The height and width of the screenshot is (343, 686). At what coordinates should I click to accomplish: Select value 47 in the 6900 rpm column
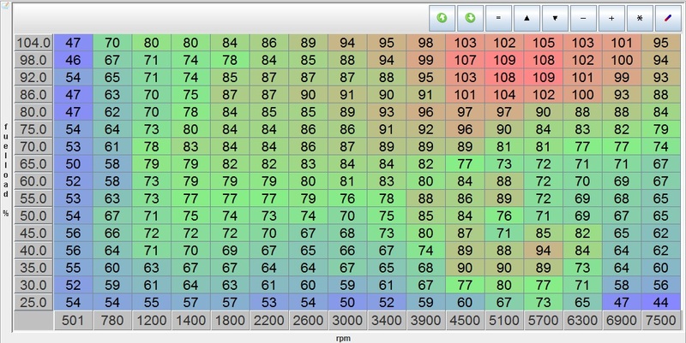621,303
